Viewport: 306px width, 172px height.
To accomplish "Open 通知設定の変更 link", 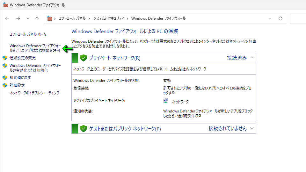I will click(x=23, y=58).
